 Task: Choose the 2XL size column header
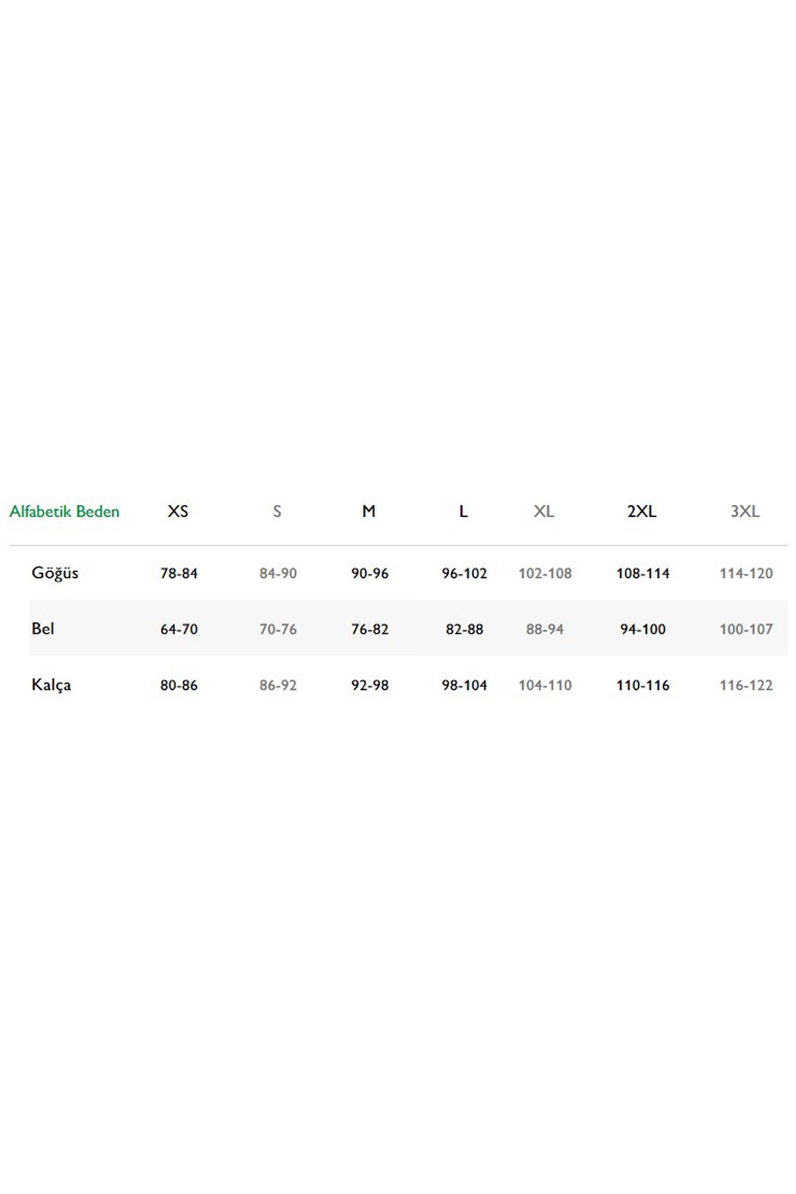click(641, 511)
